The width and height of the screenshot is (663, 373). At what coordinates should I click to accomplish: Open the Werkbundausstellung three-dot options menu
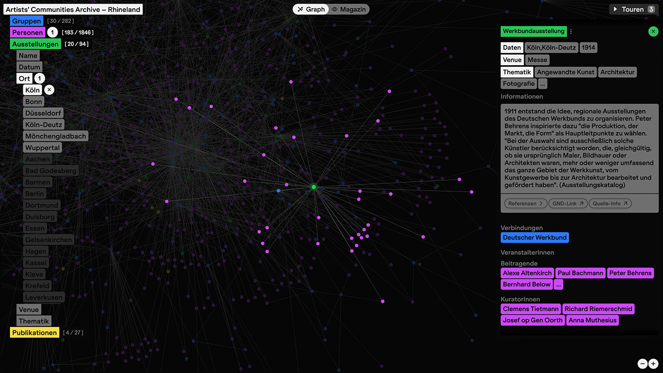pyautogui.click(x=571, y=32)
